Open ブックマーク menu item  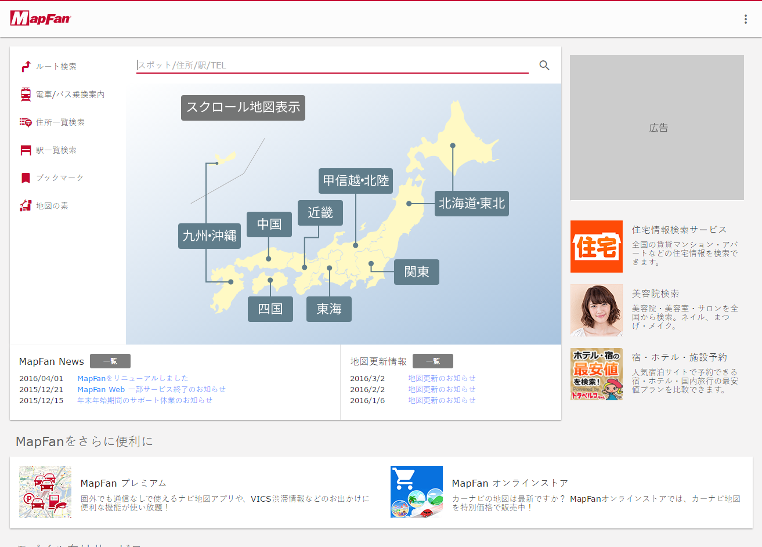pos(60,178)
